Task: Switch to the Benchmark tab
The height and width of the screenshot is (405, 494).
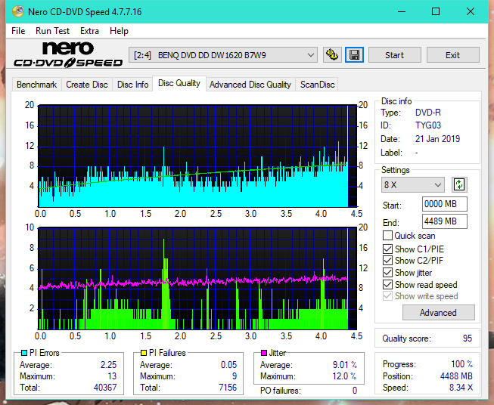Action: [37, 85]
